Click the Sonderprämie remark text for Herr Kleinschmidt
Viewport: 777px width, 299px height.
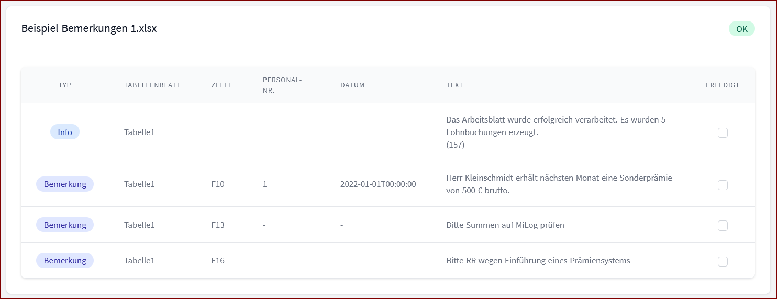(x=559, y=184)
